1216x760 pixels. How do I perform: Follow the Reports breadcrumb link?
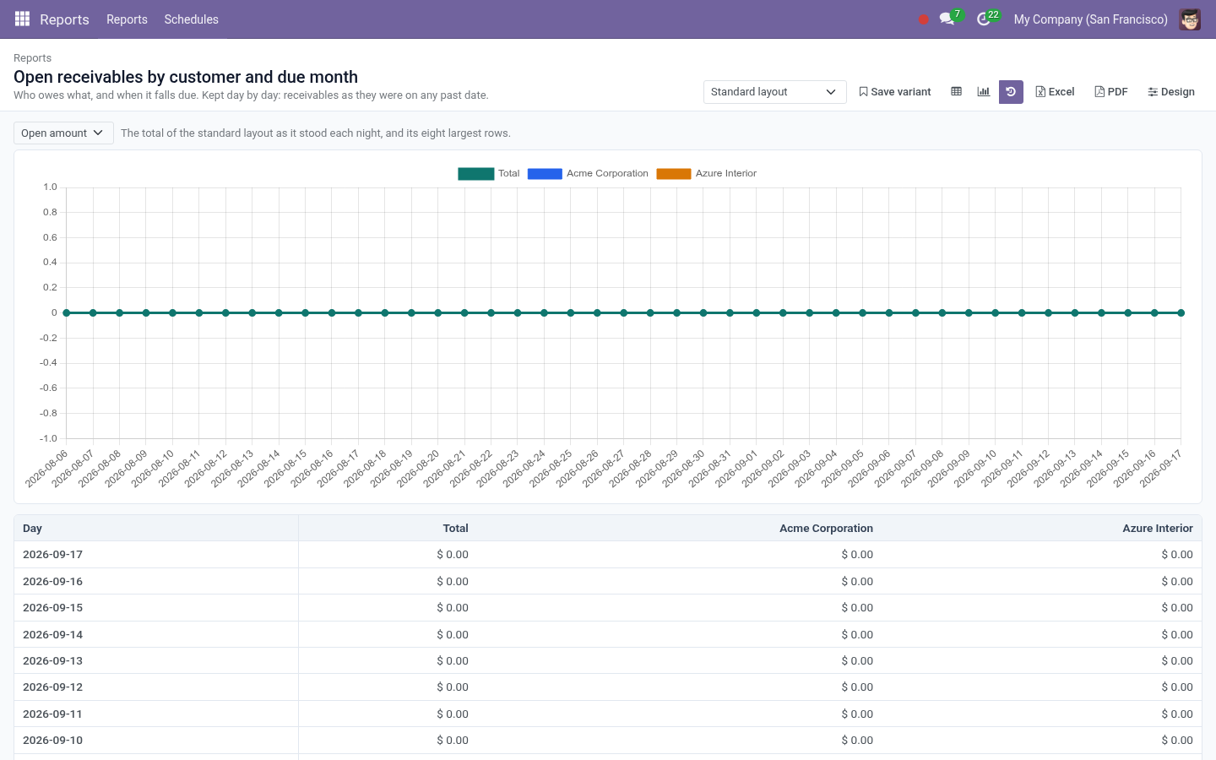tap(32, 58)
